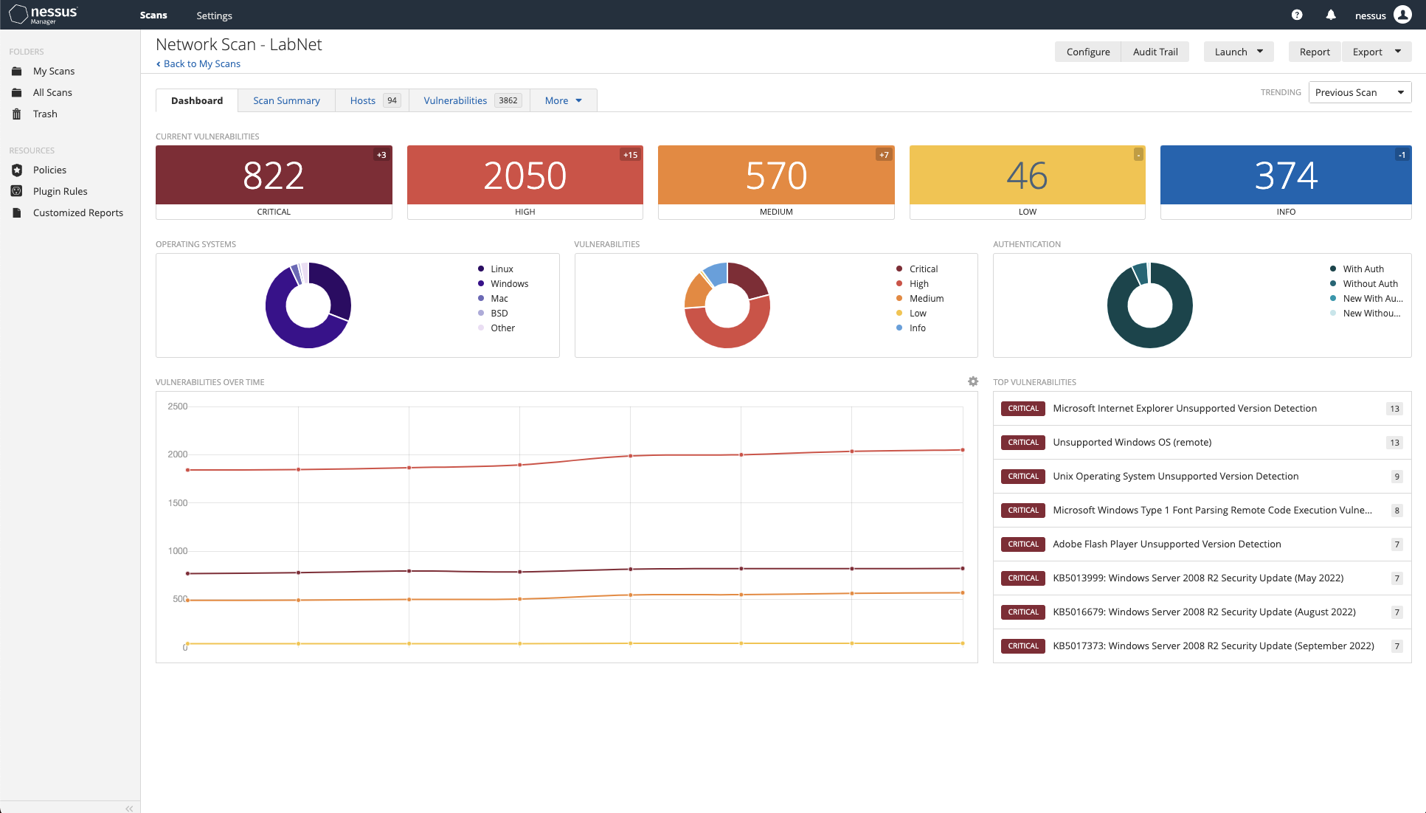This screenshot has width=1426, height=813.
Task: Toggle the Windows legend dot
Action: coord(481,283)
